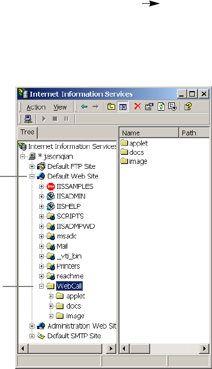
Task: Expand the Default FTP Site node
Action: click(x=32, y=167)
